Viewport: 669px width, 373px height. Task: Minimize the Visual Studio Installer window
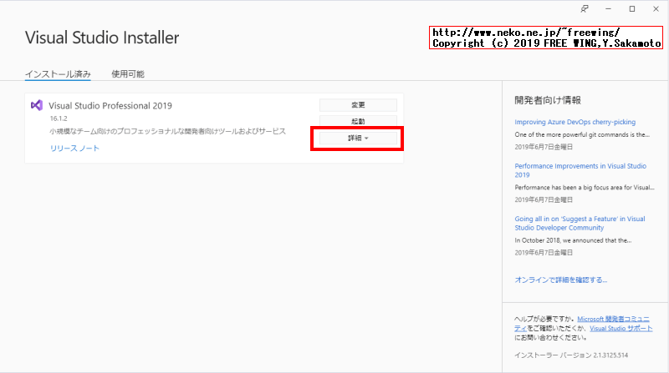[608, 9]
